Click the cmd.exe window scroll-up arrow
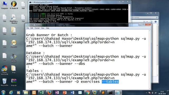169x95 pixels. coord(129,5)
